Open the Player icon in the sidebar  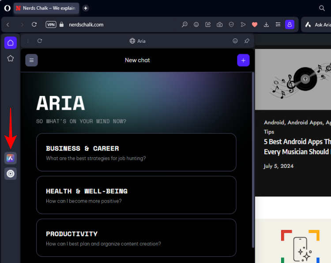[x=11, y=174]
